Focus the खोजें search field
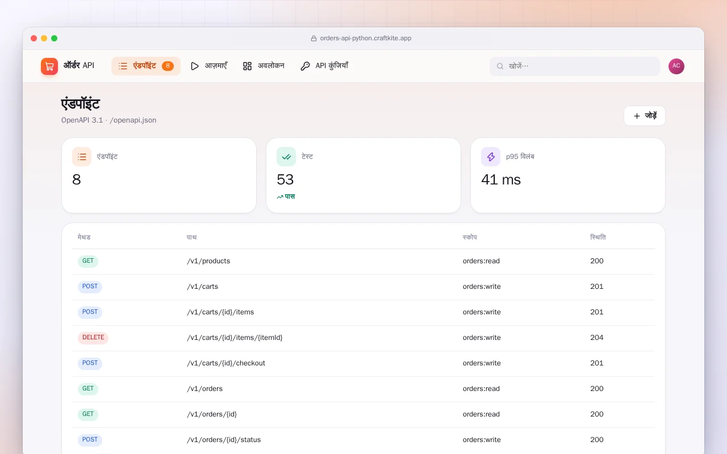Viewport: 727px width, 454px height. click(575, 66)
